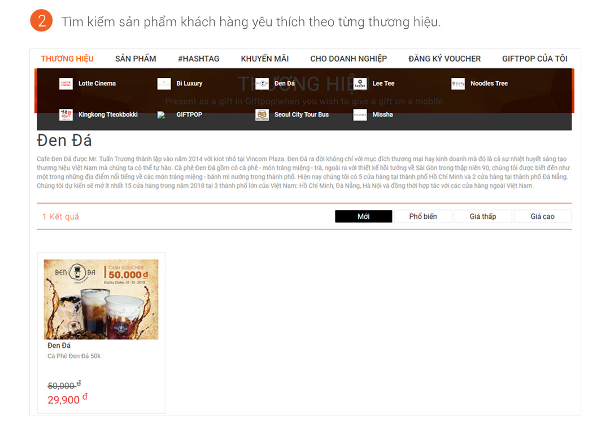Click the Noodles Tree brand logo
Image resolution: width=610 pixels, height=428 pixels.
[x=458, y=83]
